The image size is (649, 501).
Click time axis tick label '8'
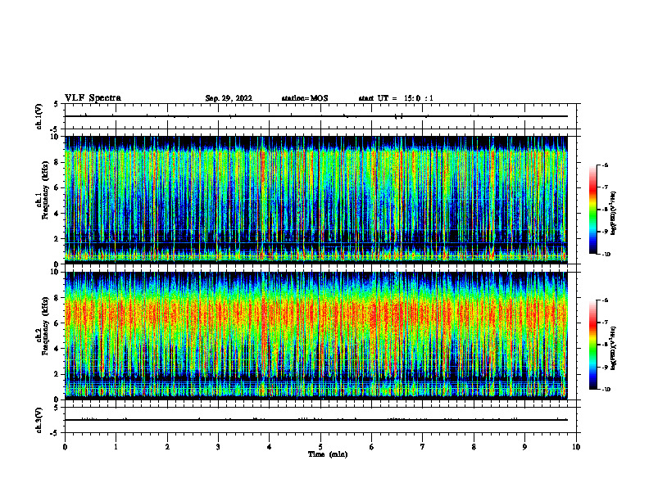coord(474,447)
